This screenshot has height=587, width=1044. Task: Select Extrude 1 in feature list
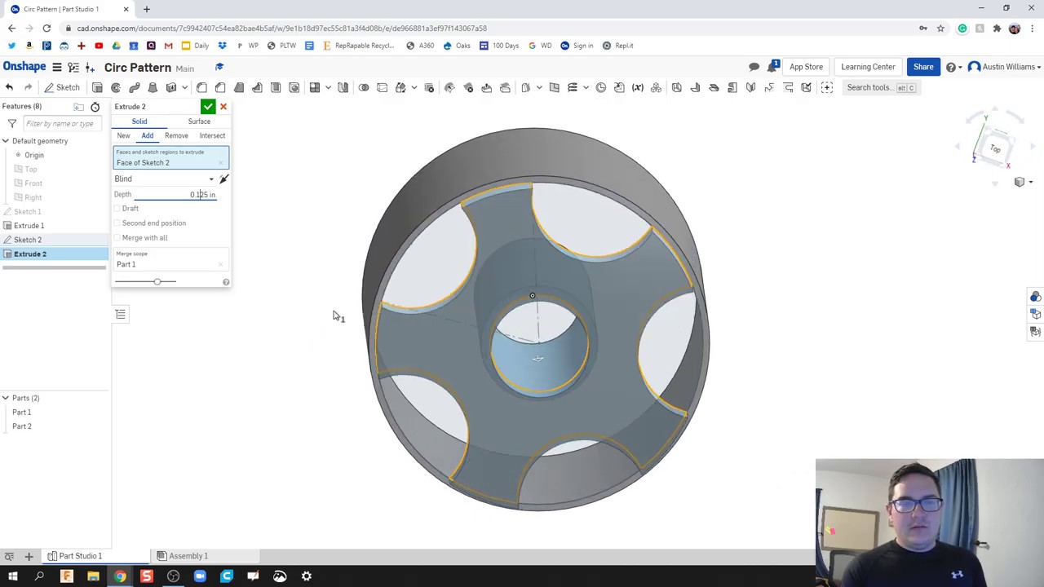[29, 226]
